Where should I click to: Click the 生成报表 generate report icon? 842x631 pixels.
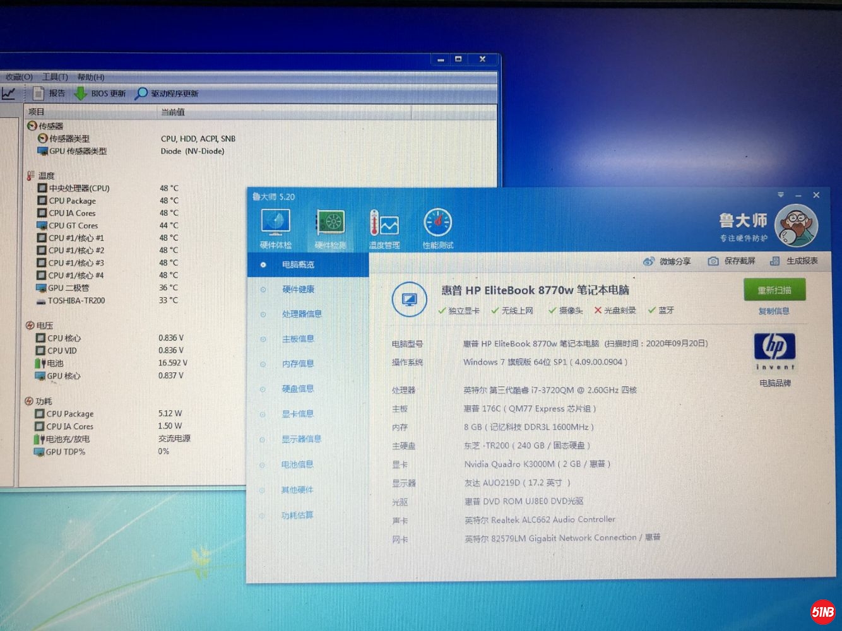pyautogui.click(x=774, y=261)
